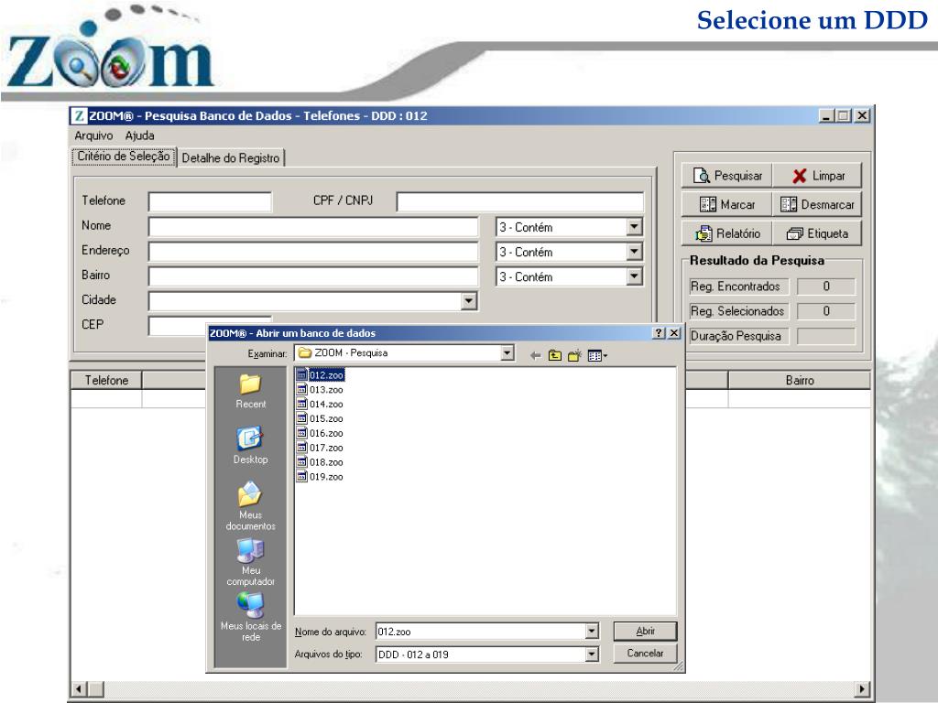Click the horizontal scrollbar left arrow
938x703 pixels.
[x=81, y=688]
